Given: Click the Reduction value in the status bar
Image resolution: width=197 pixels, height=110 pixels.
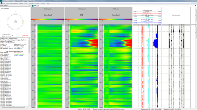Looking at the screenshot, I should (x=169, y=109).
